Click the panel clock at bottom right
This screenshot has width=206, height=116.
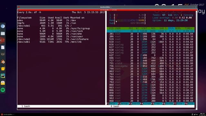click(202, 114)
